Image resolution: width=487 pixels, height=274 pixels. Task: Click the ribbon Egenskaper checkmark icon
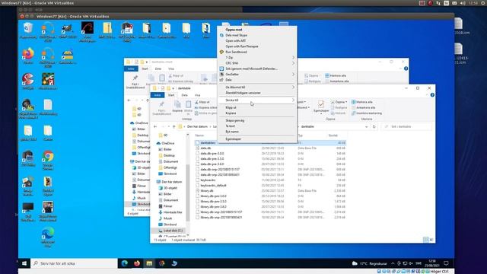click(321, 107)
